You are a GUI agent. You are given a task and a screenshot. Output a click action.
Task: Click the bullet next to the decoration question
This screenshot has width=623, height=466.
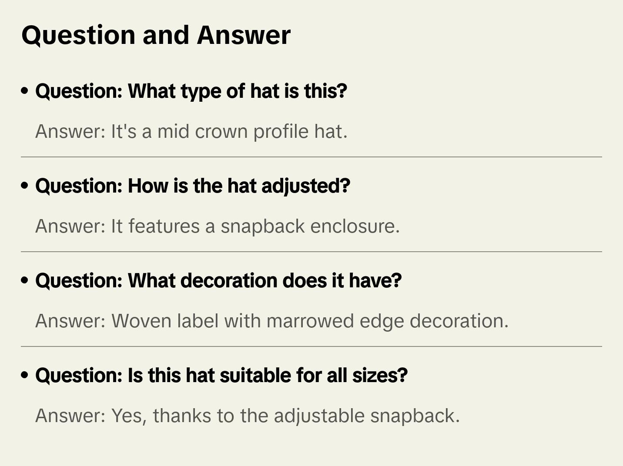click(25, 281)
